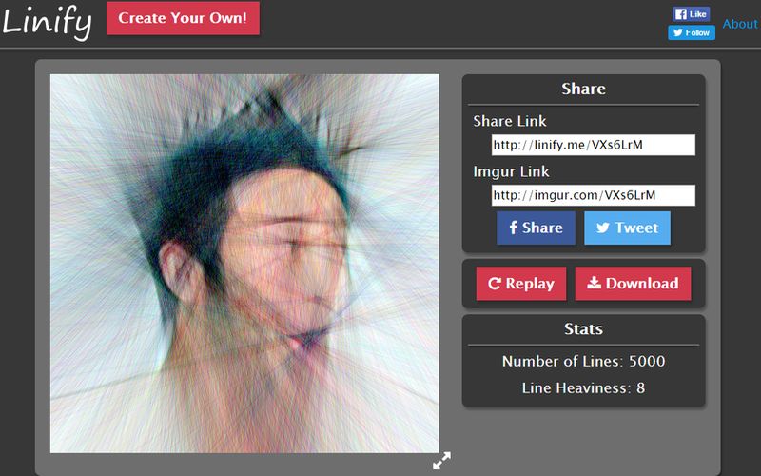The image size is (761, 476).
Task: Open the About page
Action: [740, 24]
